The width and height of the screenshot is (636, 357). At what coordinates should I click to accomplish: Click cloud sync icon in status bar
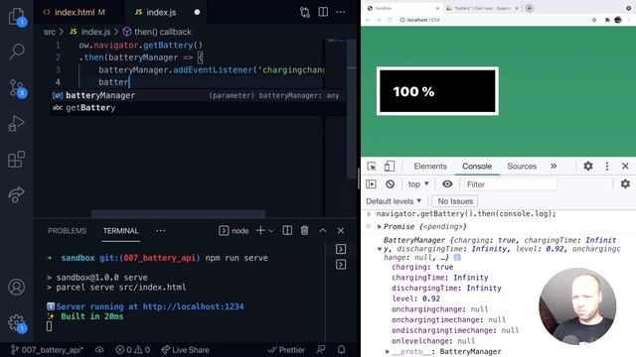click(99, 350)
